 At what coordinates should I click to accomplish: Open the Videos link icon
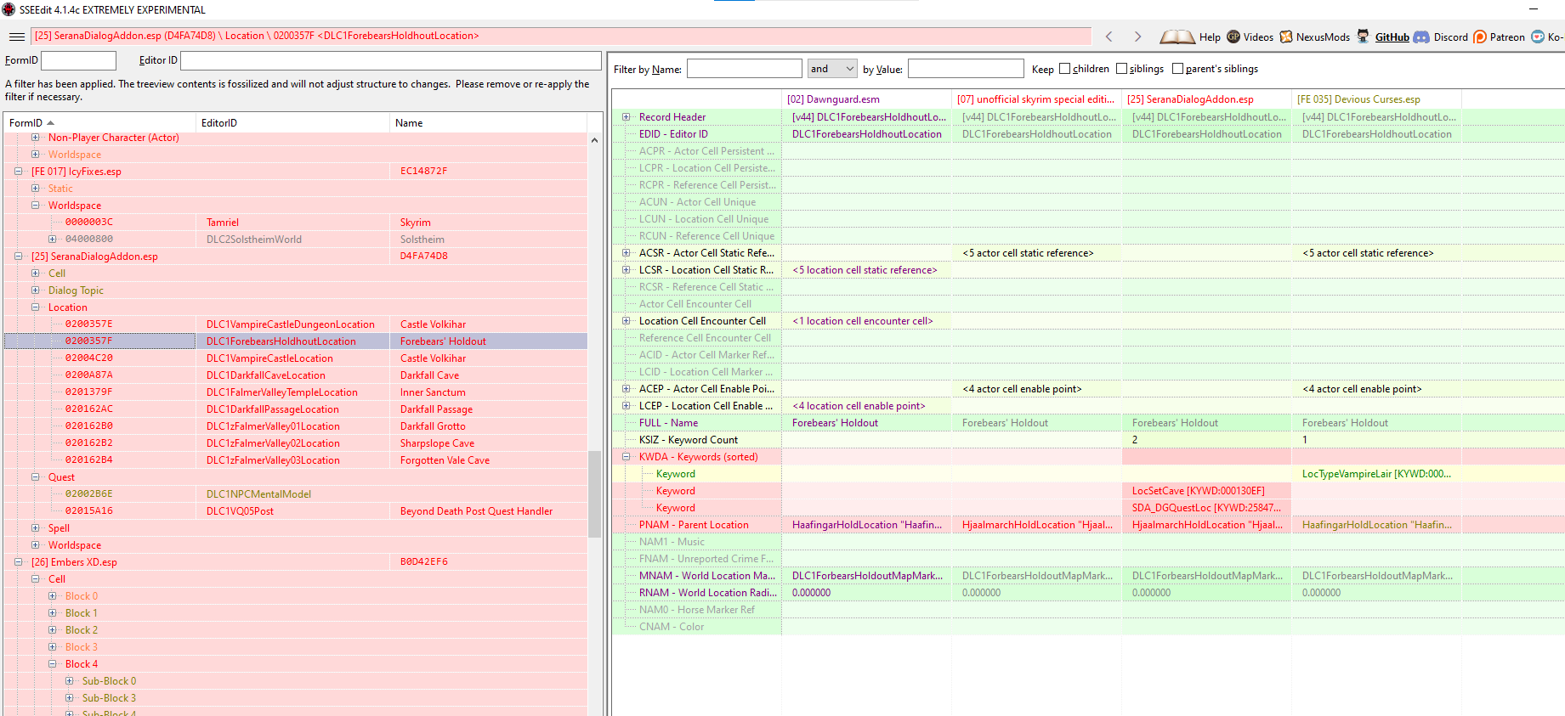pos(1233,37)
